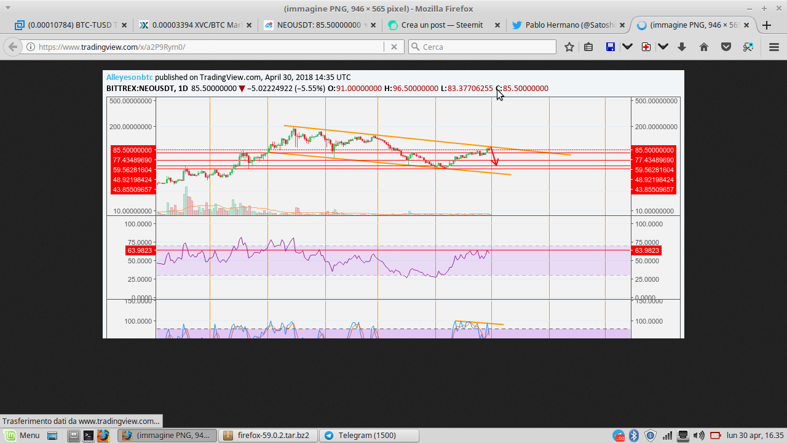This screenshot has height=443, width=787.
Task: Go to the Firefox home page
Action: point(704,47)
